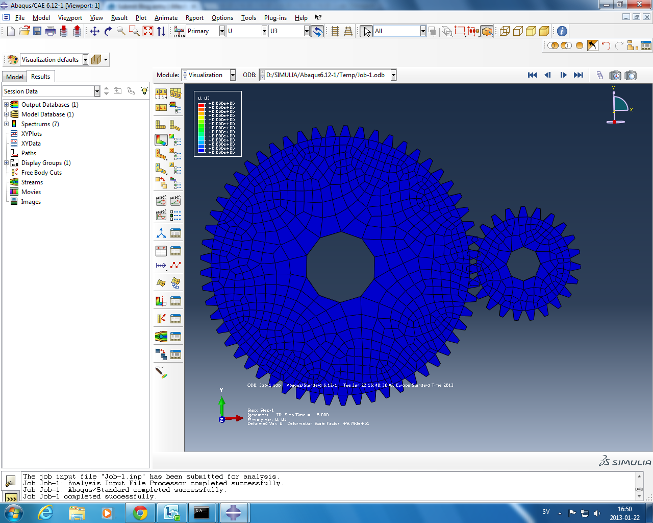Image resolution: width=653 pixels, height=523 pixels.
Task: Skip to the last frame
Action: pyautogui.click(x=578, y=75)
